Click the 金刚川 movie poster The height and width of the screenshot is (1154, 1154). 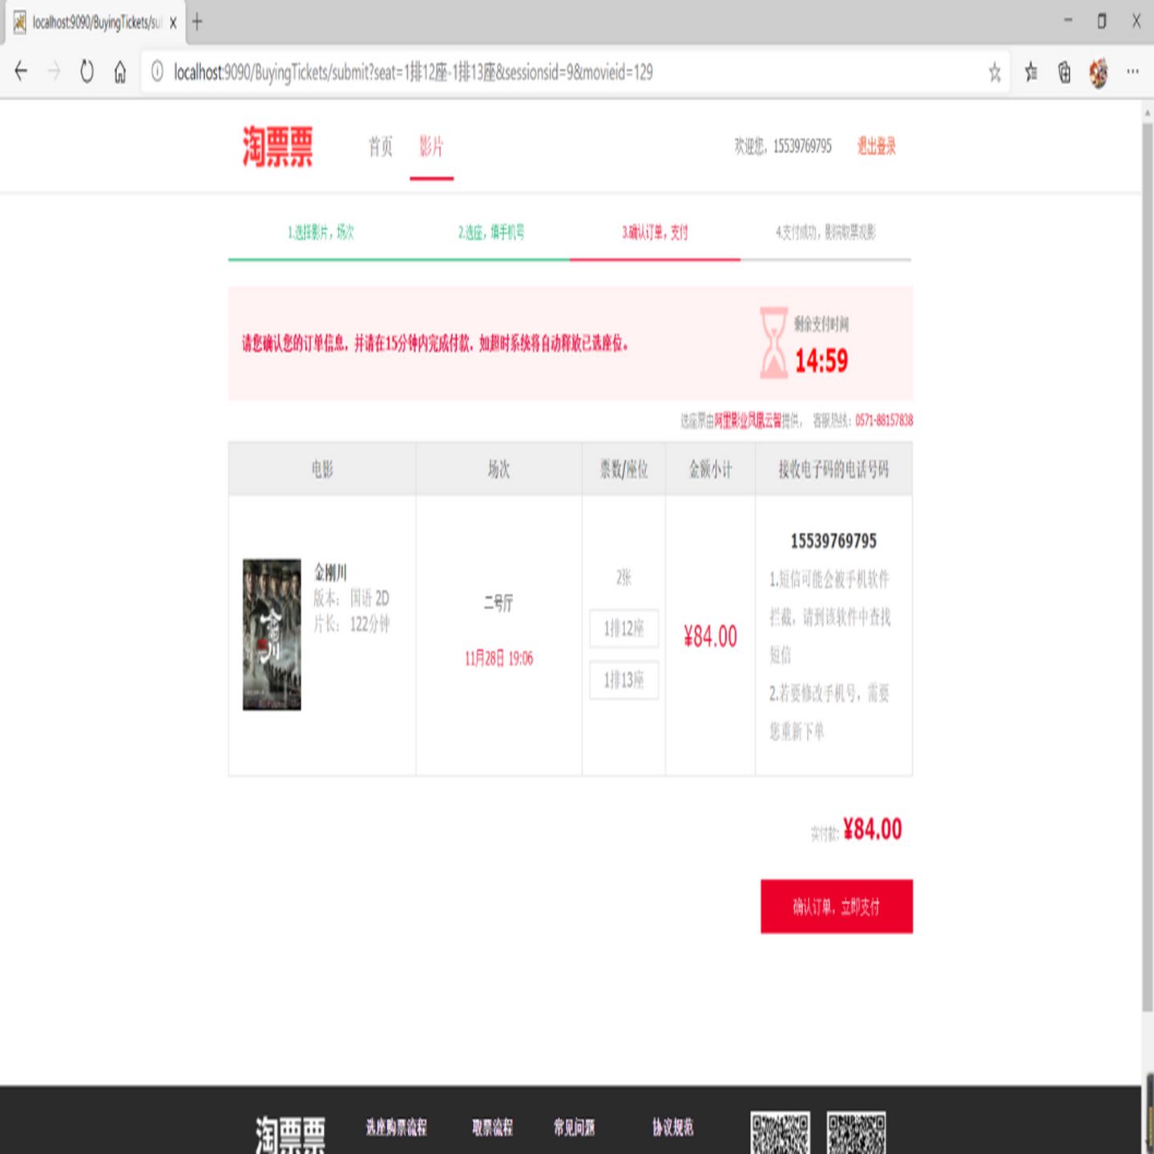pos(272,633)
